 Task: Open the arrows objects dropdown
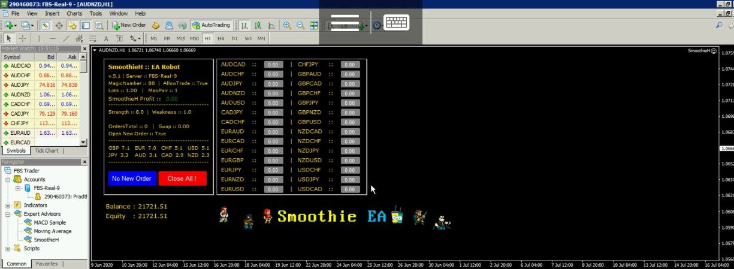135,38
